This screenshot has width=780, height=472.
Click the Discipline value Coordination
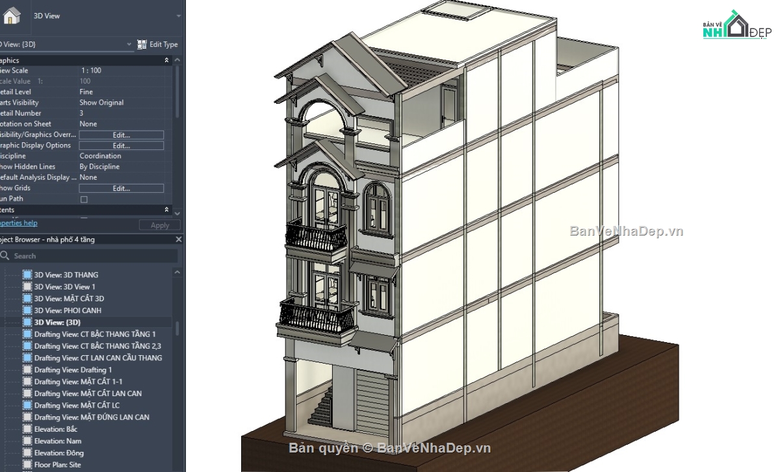(x=100, y=156)
